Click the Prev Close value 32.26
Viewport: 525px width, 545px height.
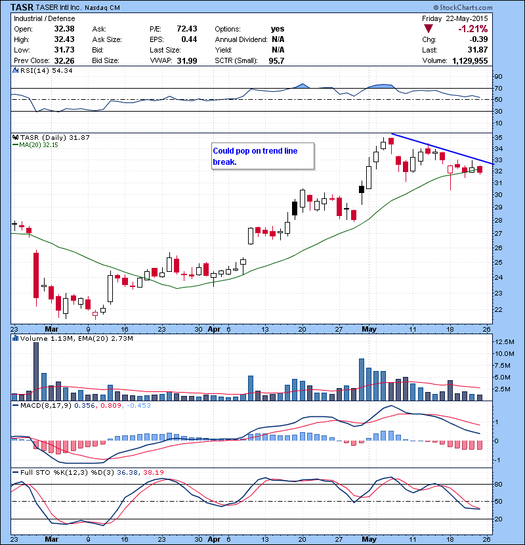click(64, 60)
